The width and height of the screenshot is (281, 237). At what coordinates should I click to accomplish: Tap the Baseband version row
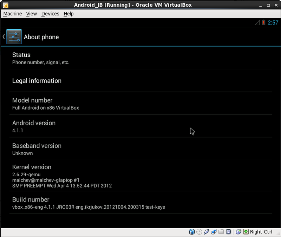pyautogui.click(x=141, y=149)
